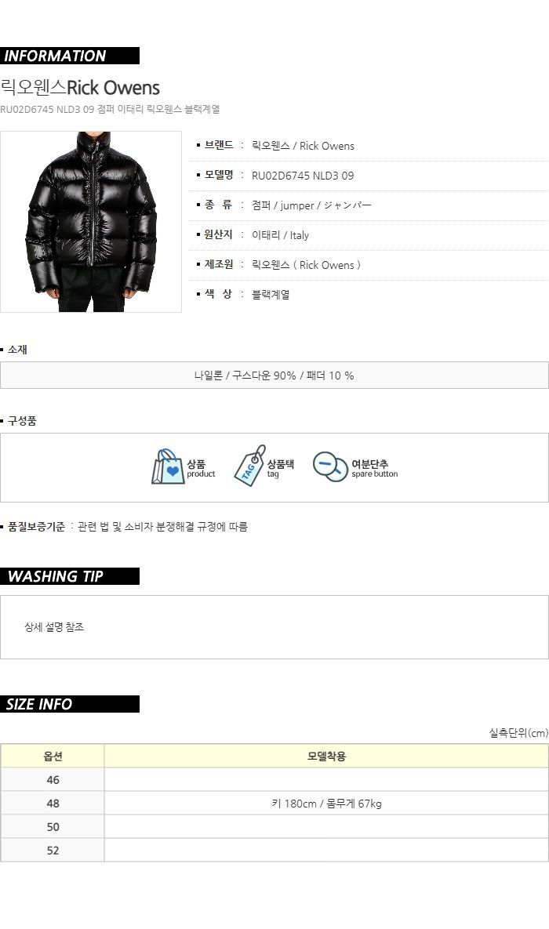This screenshot has height=929, width=549.
Task: Select the INFORMATION section header
Action: pyautogui.click(x=69, y=56)
